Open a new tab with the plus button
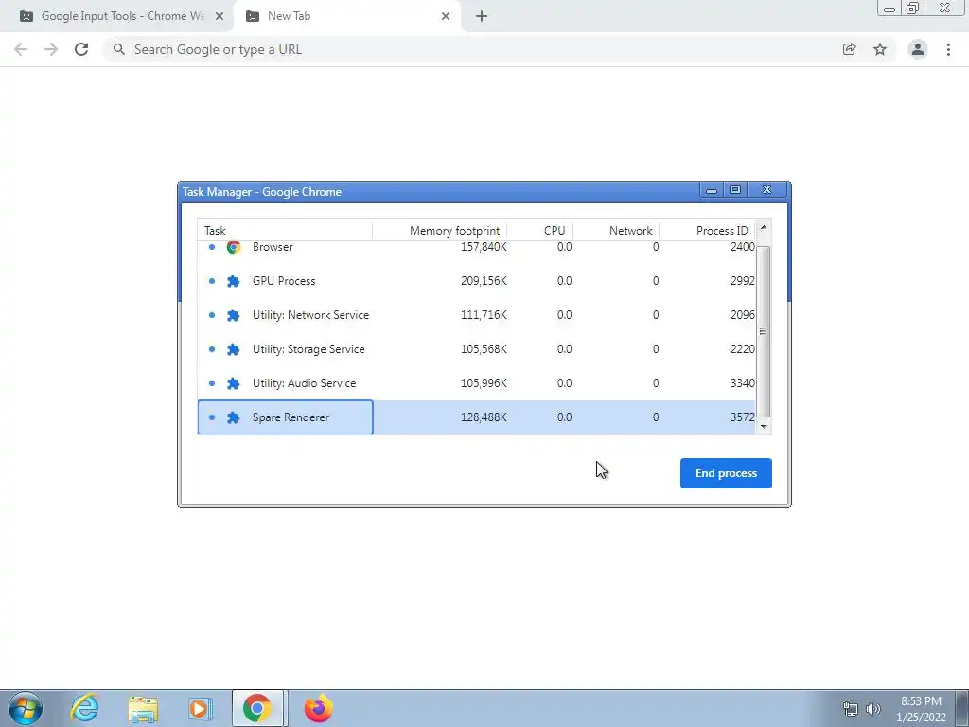Screen dimensions: 969x727 pos(482,16)
